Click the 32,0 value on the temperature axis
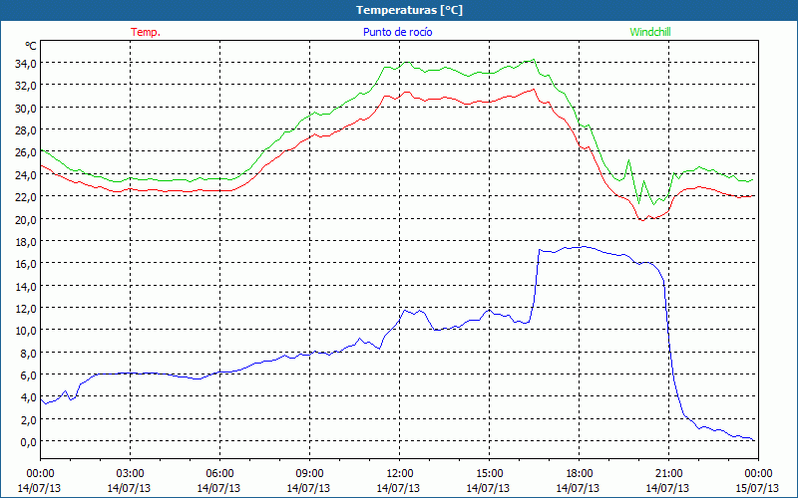 click(26, 86)
